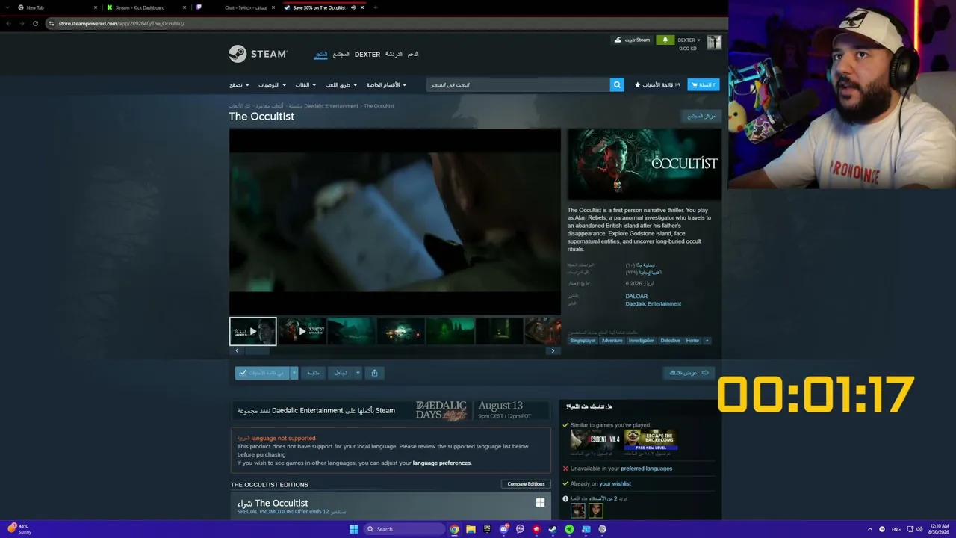Click the Resident Evil 4 similar game image

tap(595, 439)
